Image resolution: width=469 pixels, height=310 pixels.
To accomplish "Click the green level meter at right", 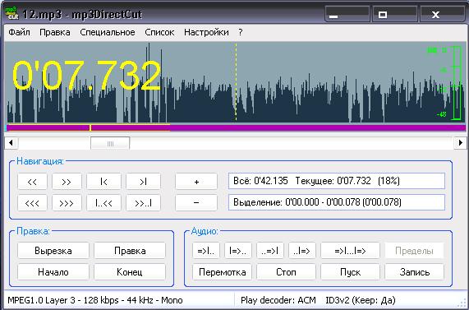I will [456, 83].
